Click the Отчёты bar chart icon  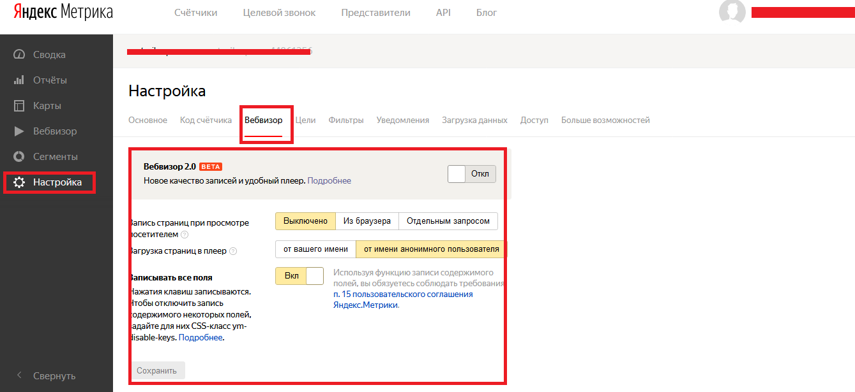19,80
